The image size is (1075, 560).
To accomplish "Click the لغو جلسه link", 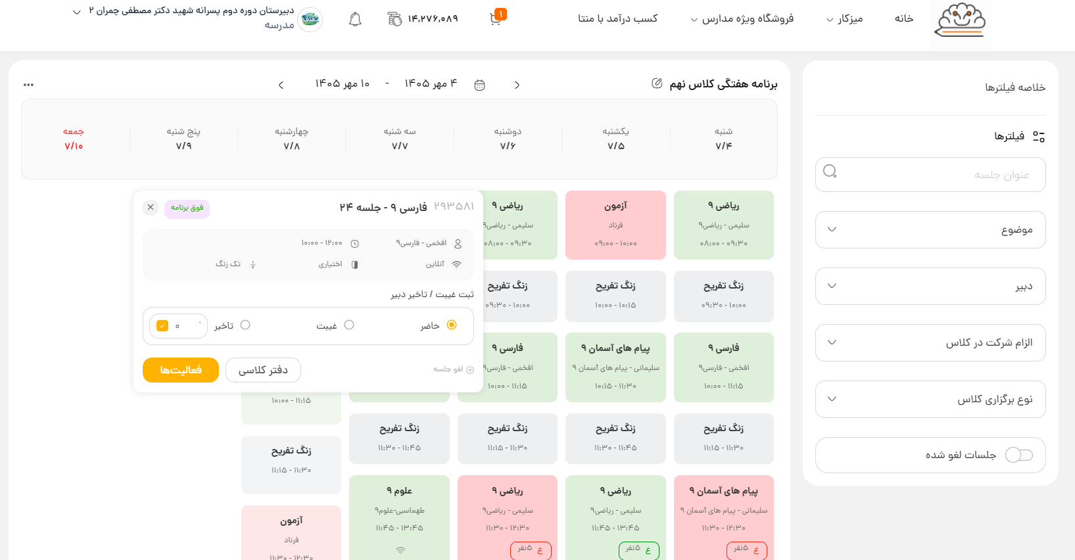I will [x=448, y=369].
